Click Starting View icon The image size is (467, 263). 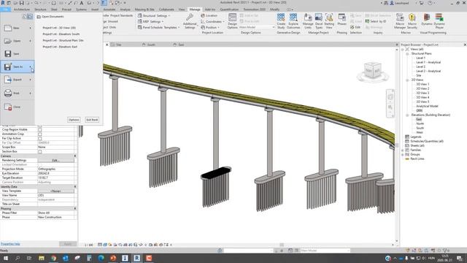pyautogui.click(x=329, y=20)
